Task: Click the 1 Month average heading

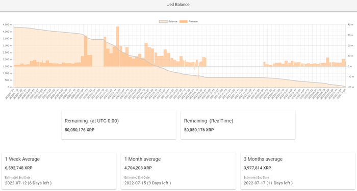Action: 142,159
